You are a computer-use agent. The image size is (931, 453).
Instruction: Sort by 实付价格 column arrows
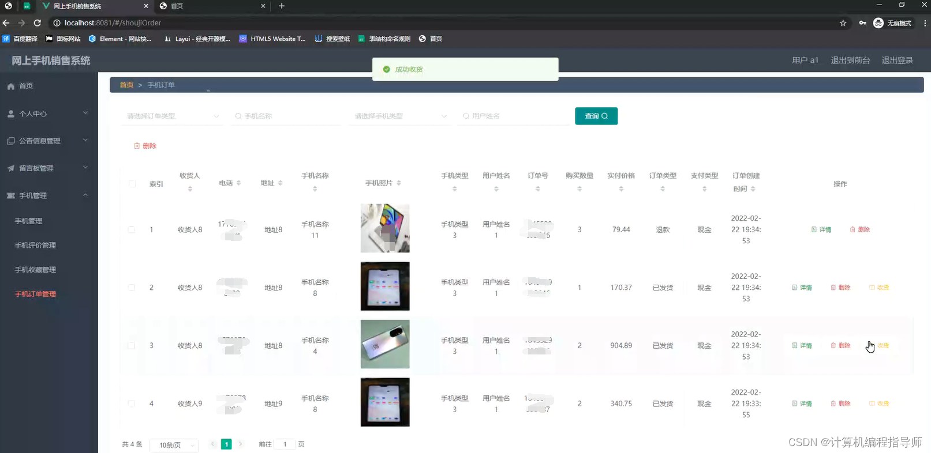[x=621, y=188]
